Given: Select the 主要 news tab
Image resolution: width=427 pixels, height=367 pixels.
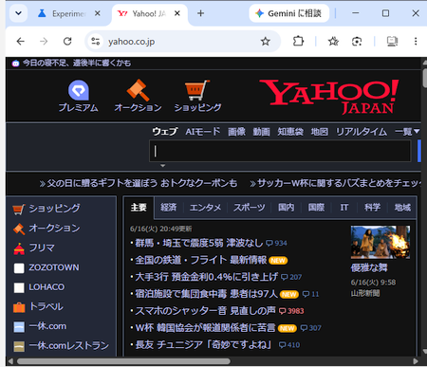Looking at the screenshot, I should coord(139,208).
